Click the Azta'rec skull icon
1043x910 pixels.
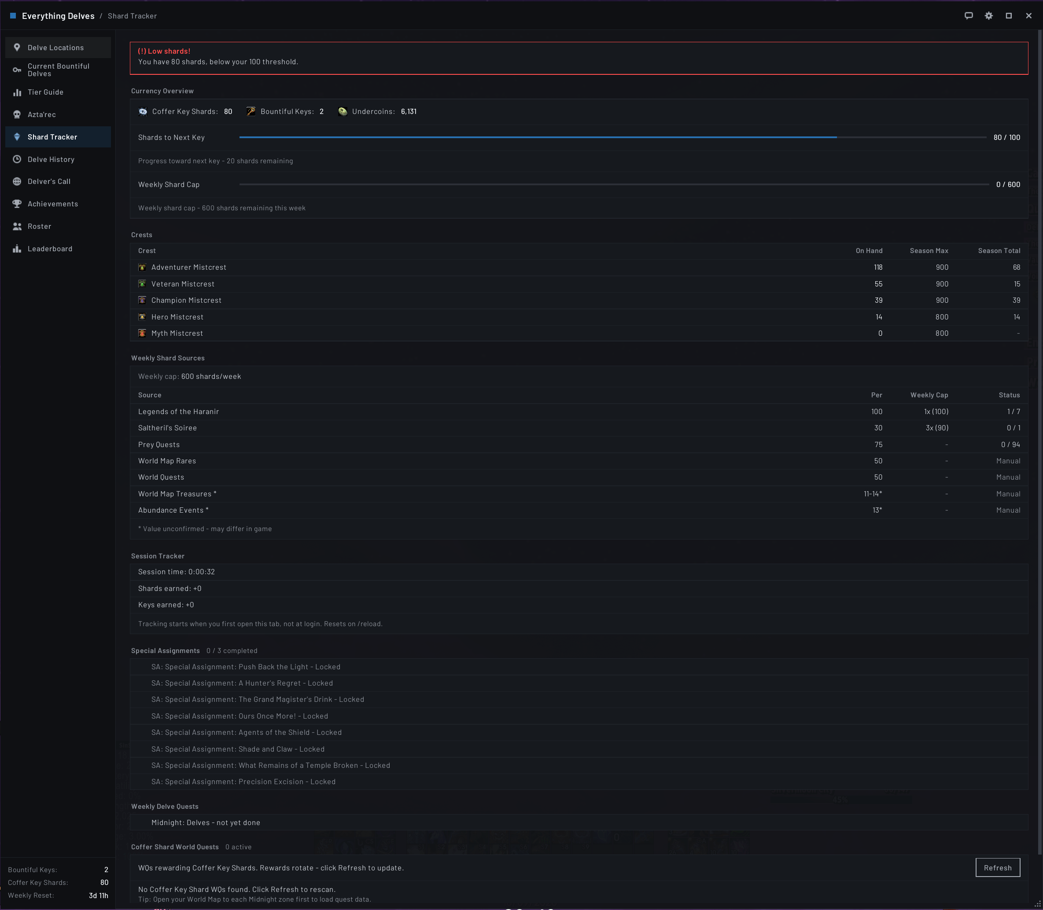17,115
